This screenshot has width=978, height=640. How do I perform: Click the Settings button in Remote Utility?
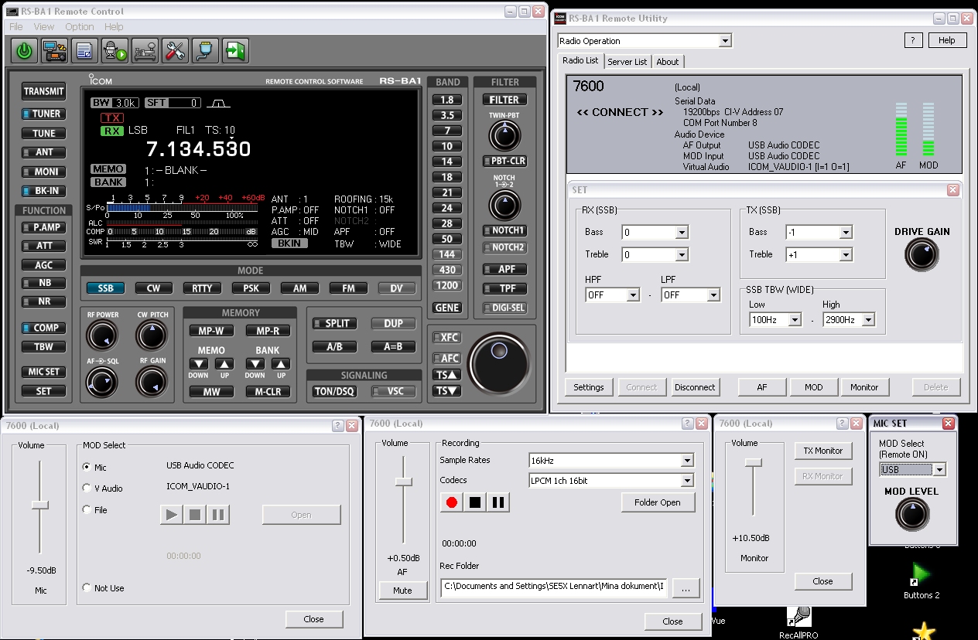pos(589,387)
